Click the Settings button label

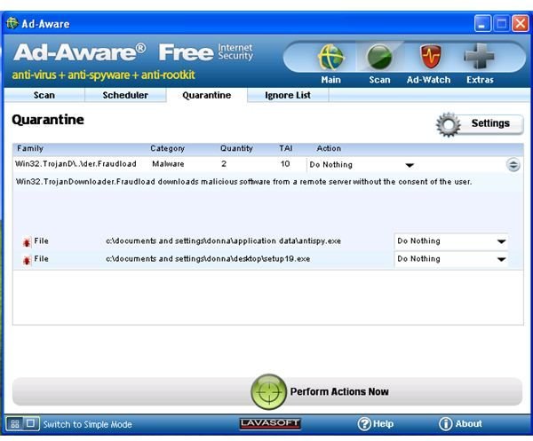pyautogui.click(x=490, y=123)
